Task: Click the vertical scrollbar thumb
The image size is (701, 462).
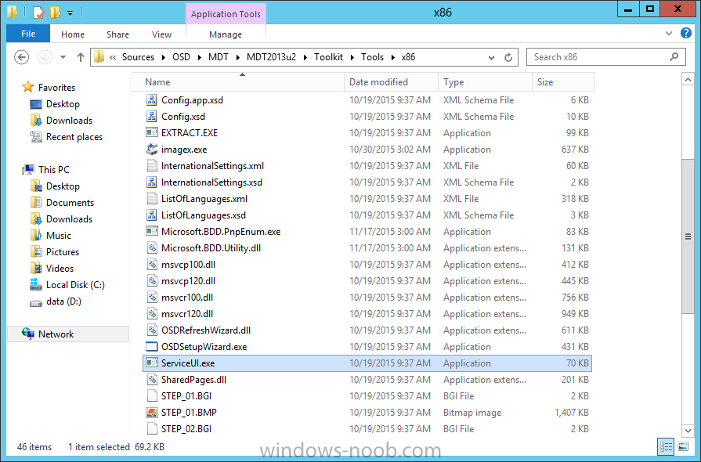Action: (x=688, y=236)
